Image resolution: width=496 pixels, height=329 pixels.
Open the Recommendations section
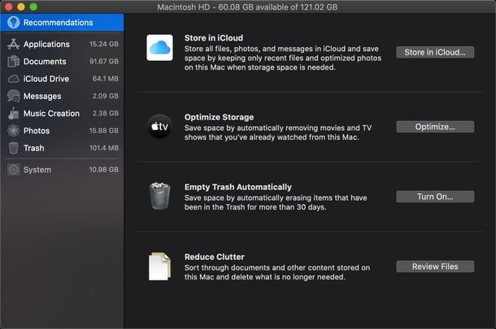[x=57, y=23]
